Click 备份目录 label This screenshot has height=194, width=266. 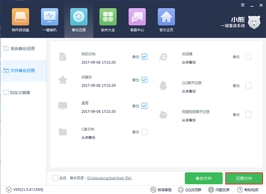(78, 178)
